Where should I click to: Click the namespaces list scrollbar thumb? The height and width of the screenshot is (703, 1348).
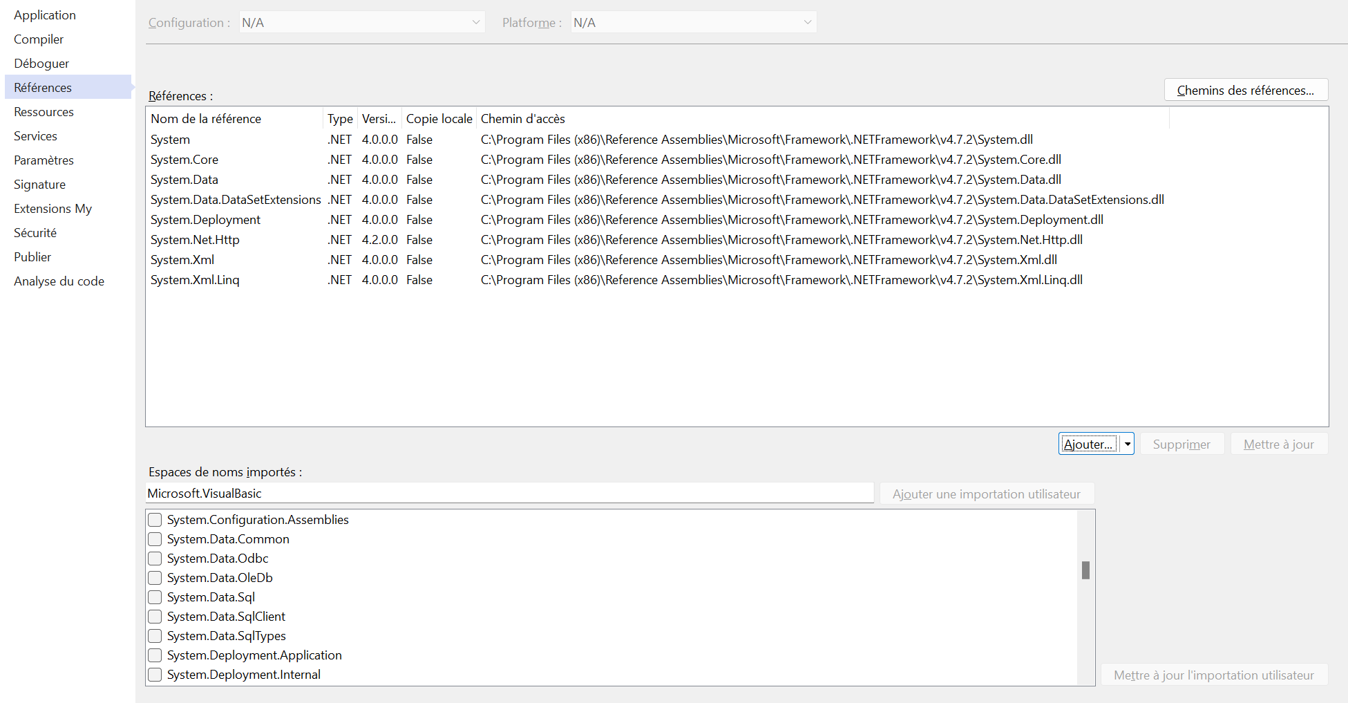pos(1085,570)
